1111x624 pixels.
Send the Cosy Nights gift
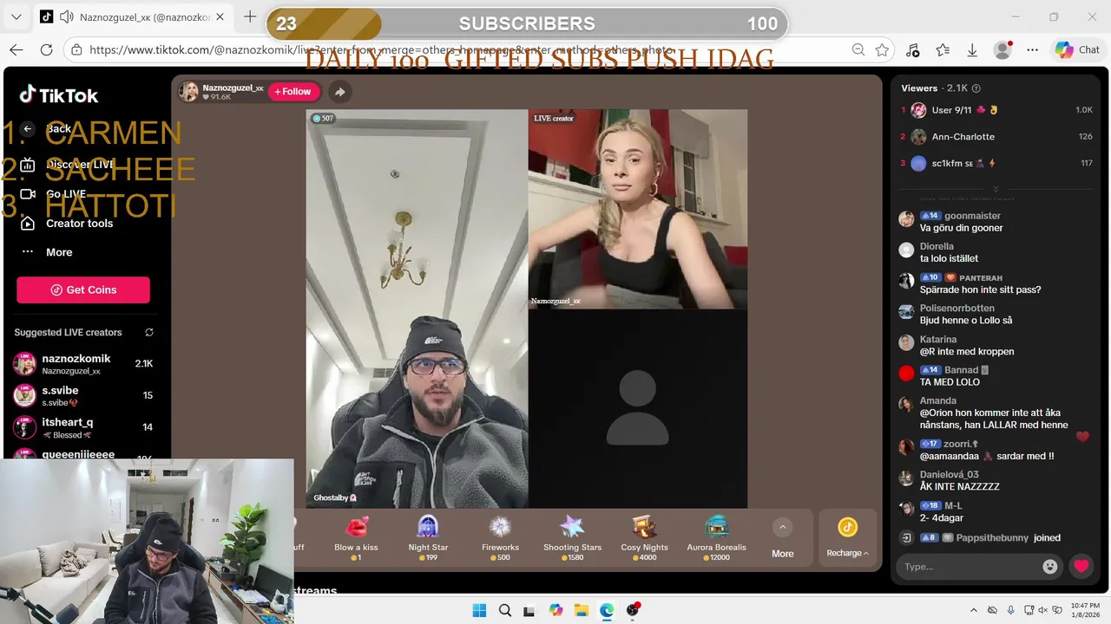[x=644, y=537]
